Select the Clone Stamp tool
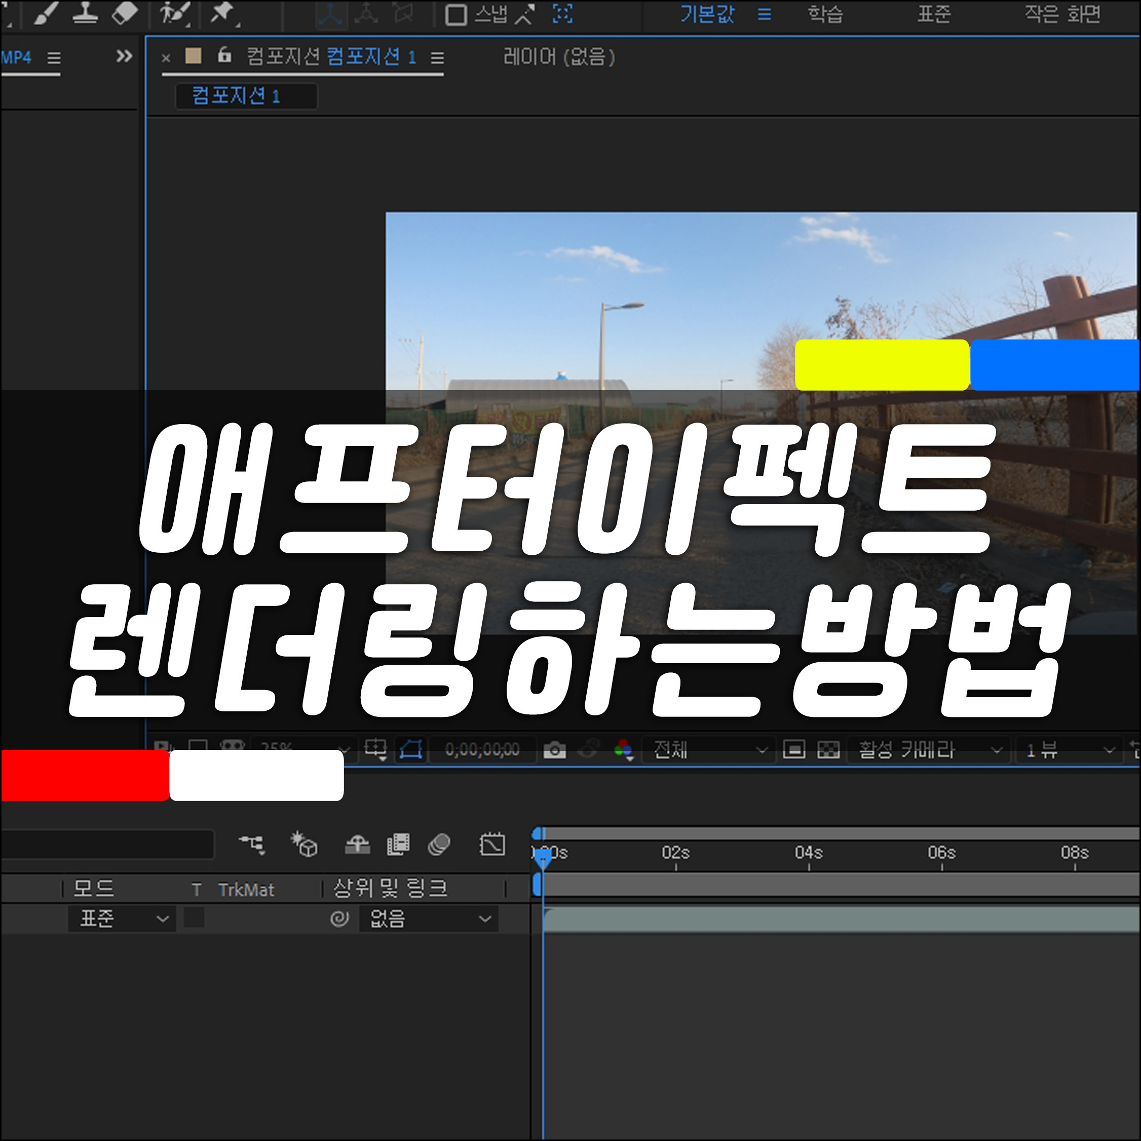 click(85, 13)
